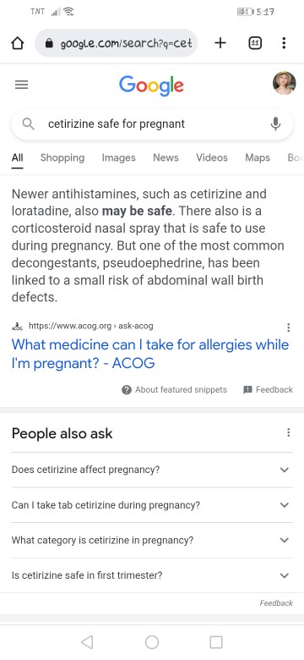Tap the Google account profile picture

point(285,83)
